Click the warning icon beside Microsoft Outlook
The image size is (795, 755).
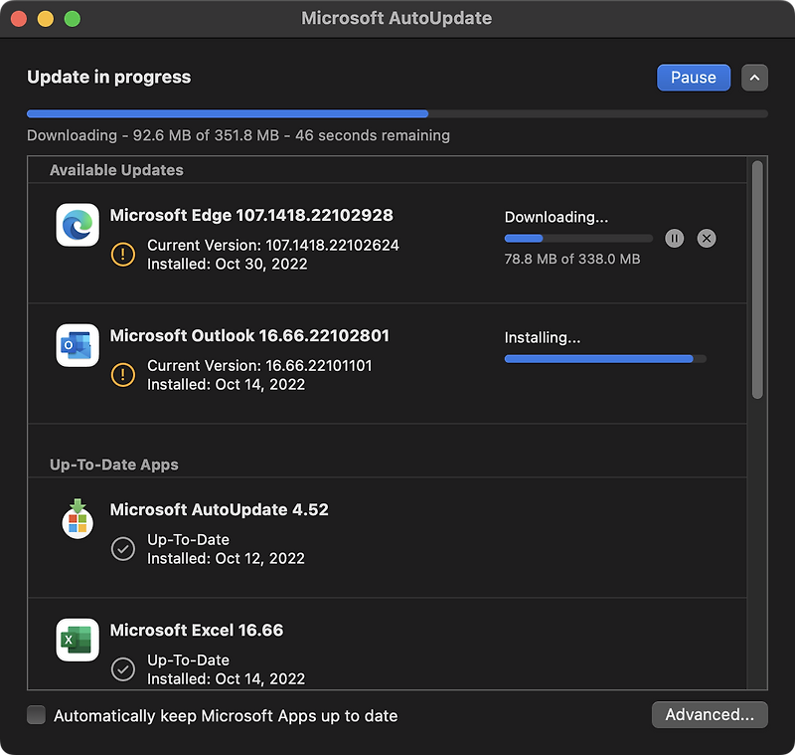123,375
